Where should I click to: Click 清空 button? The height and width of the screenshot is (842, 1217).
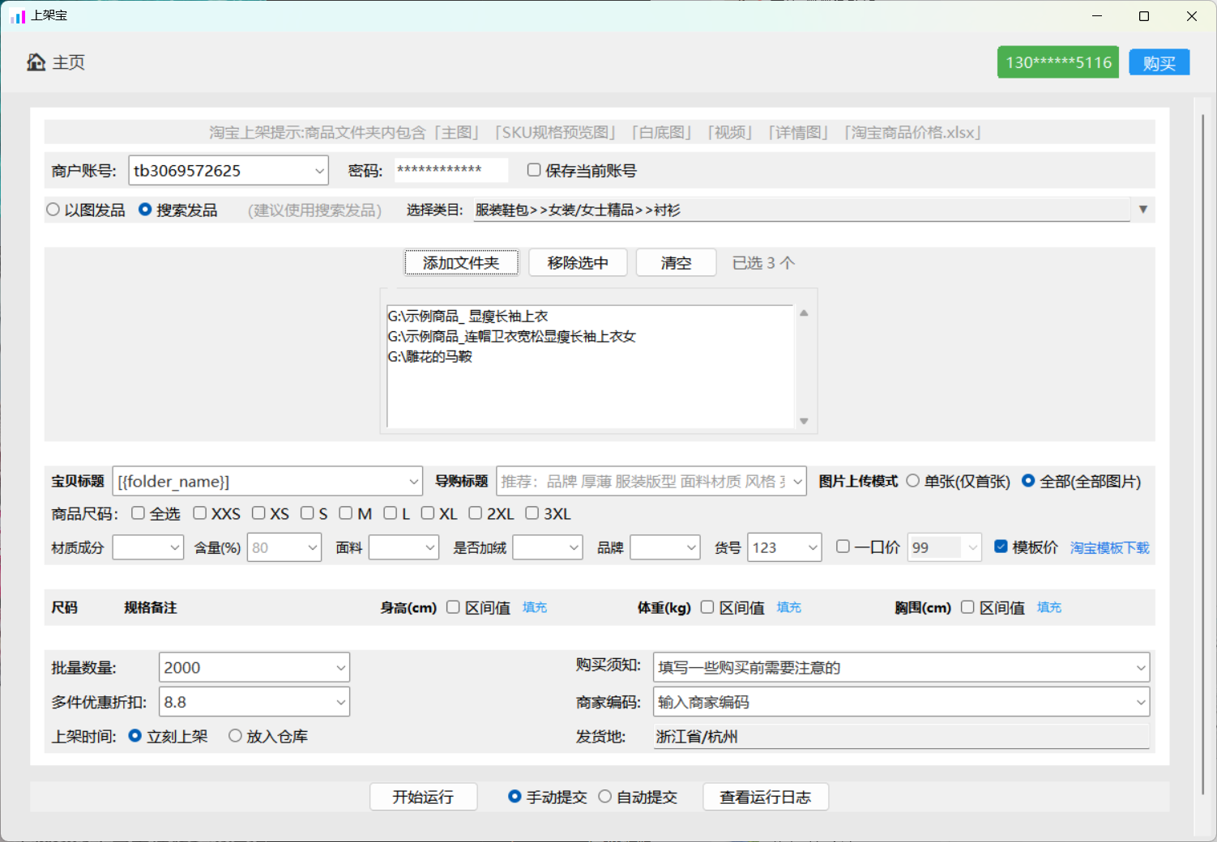click(x=676, y=263)
